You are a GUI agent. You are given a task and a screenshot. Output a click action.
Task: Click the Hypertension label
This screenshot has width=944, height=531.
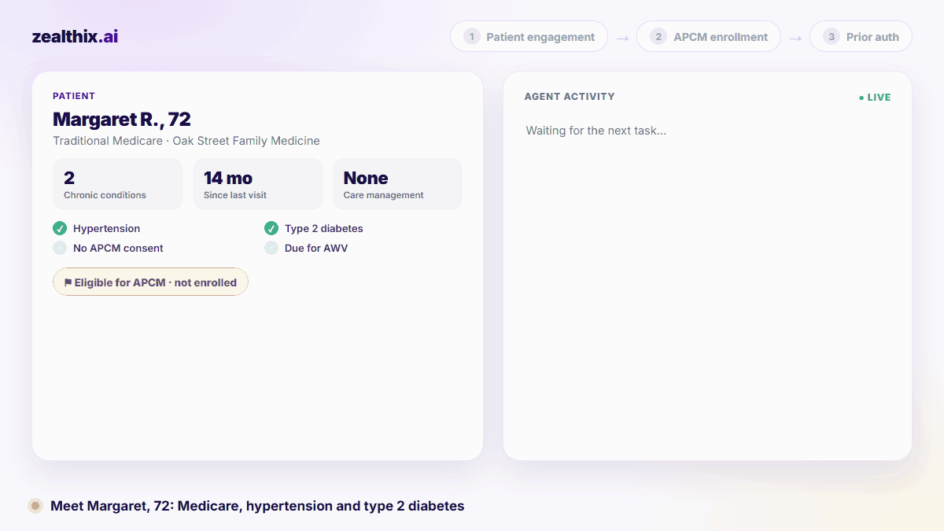107,228
